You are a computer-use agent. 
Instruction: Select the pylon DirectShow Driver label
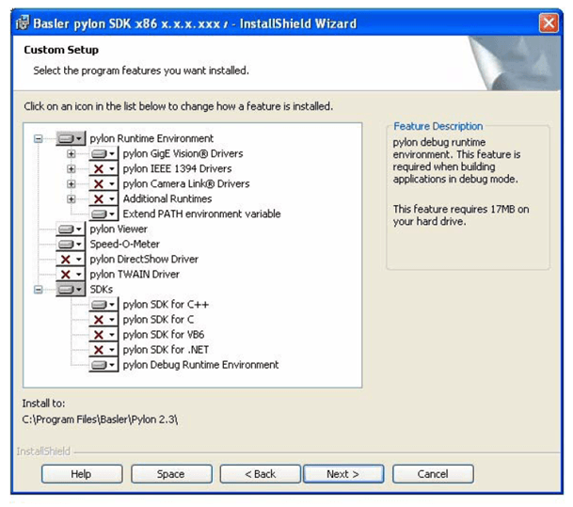[x=144, y=259]
